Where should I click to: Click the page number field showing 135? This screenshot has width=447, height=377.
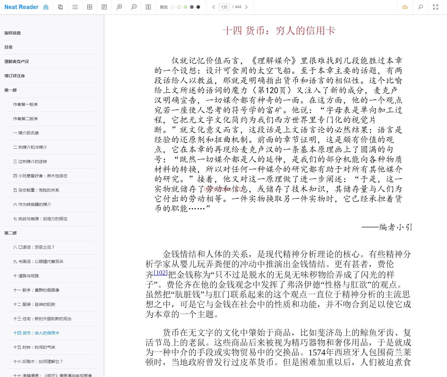[x=224, y=7]
